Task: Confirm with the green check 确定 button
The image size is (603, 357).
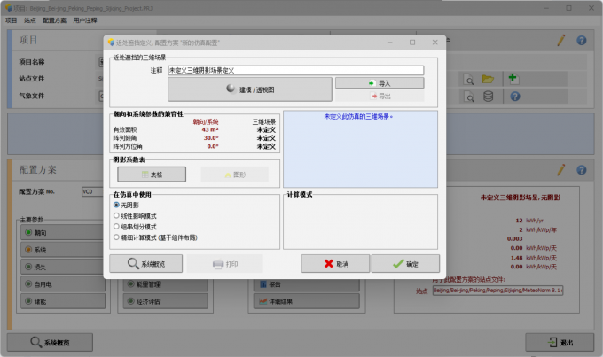Action: (405, 264)
